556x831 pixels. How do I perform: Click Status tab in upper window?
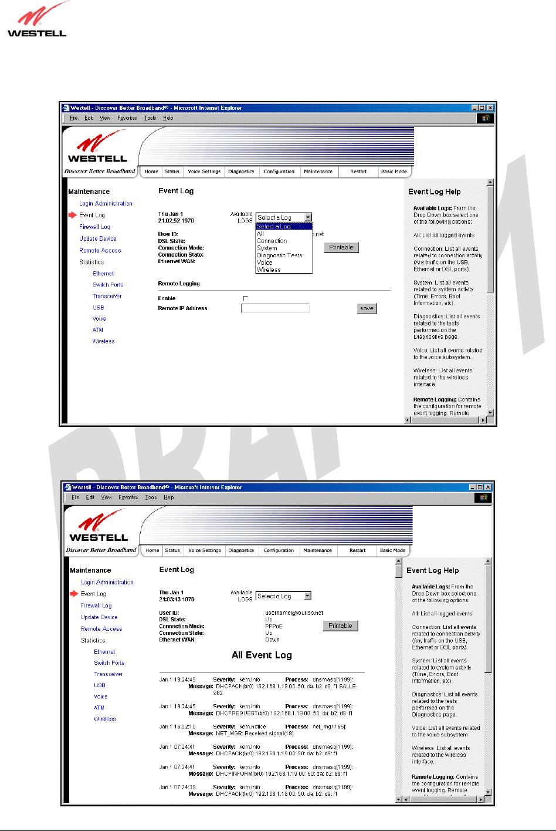pos(172,171)
